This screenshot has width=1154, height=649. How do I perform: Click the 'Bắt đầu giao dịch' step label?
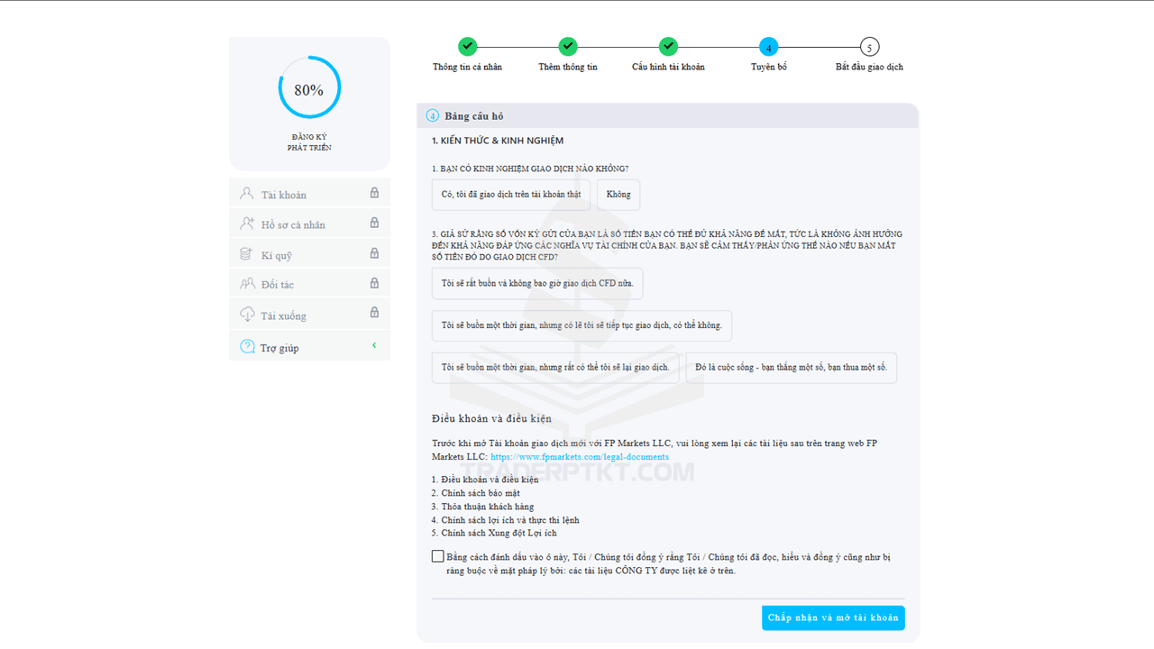(869, 67)
